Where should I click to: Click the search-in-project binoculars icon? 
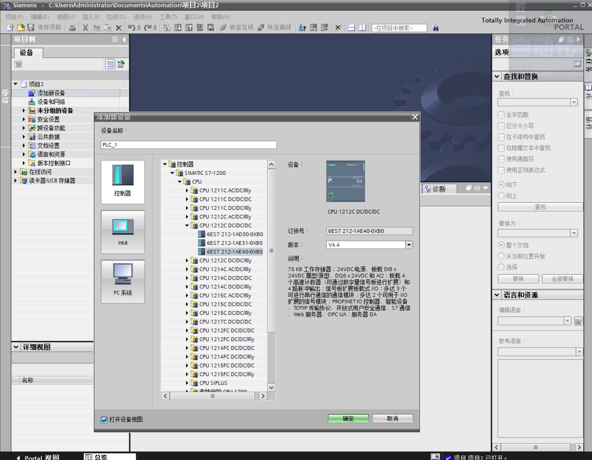[x=435, y=28]
